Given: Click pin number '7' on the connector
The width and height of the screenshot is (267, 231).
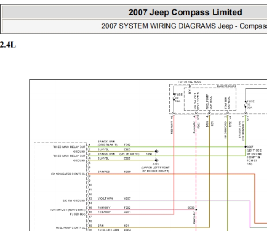Looking at the screenshot, I should click(90, 172).
